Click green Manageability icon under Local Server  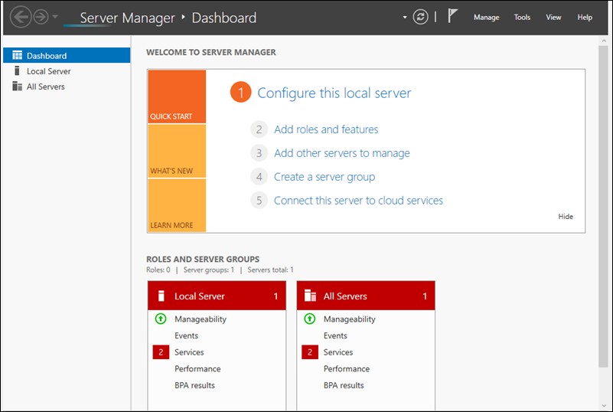click(161, 319)
